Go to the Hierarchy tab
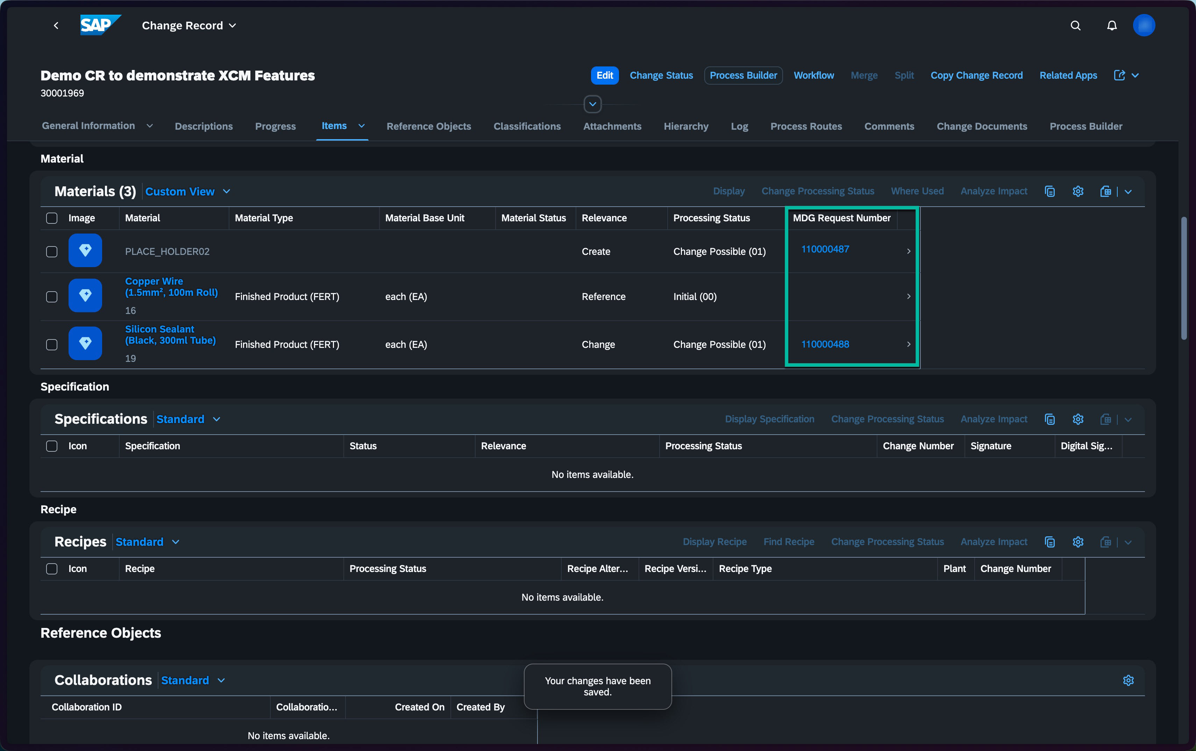Image resolution: width=1196 pixels, height=751 pixels. [686, 126]
